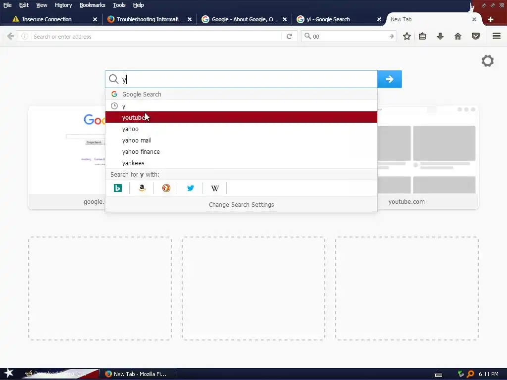Open the Bookmarks menu

tap(92, 5)
